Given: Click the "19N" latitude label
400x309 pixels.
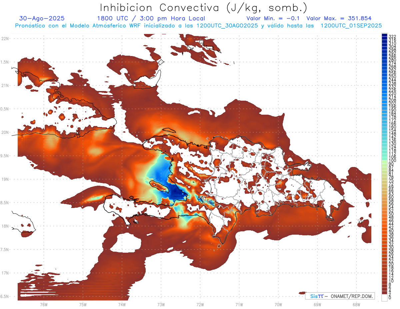Looking at the screenshot, I should pos(5,179).
